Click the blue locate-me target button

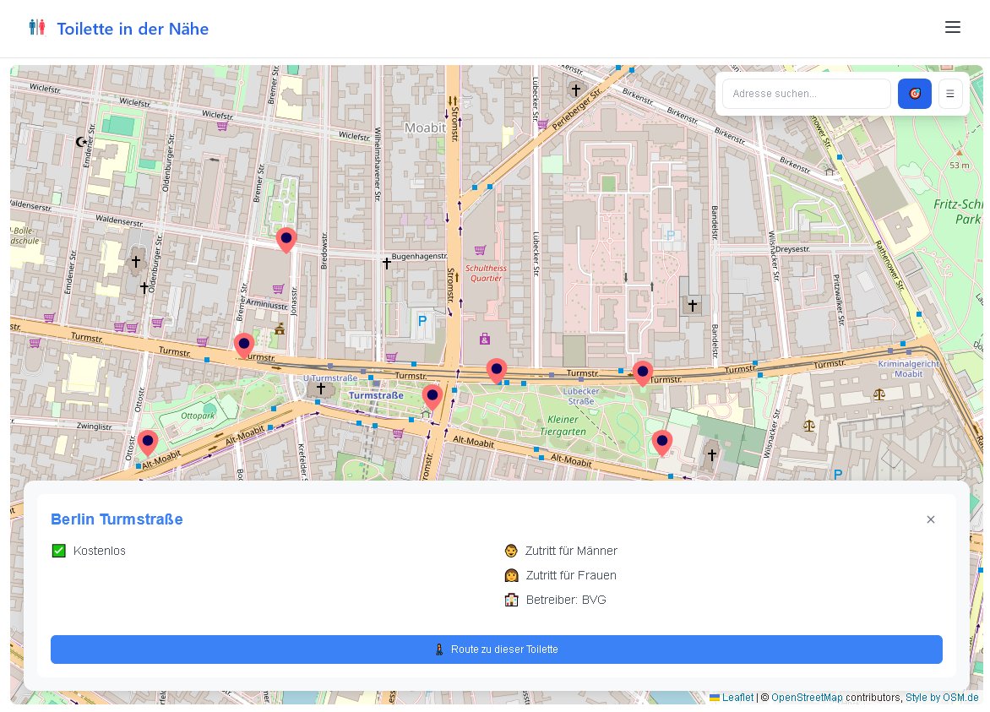[x=914, y=94]
